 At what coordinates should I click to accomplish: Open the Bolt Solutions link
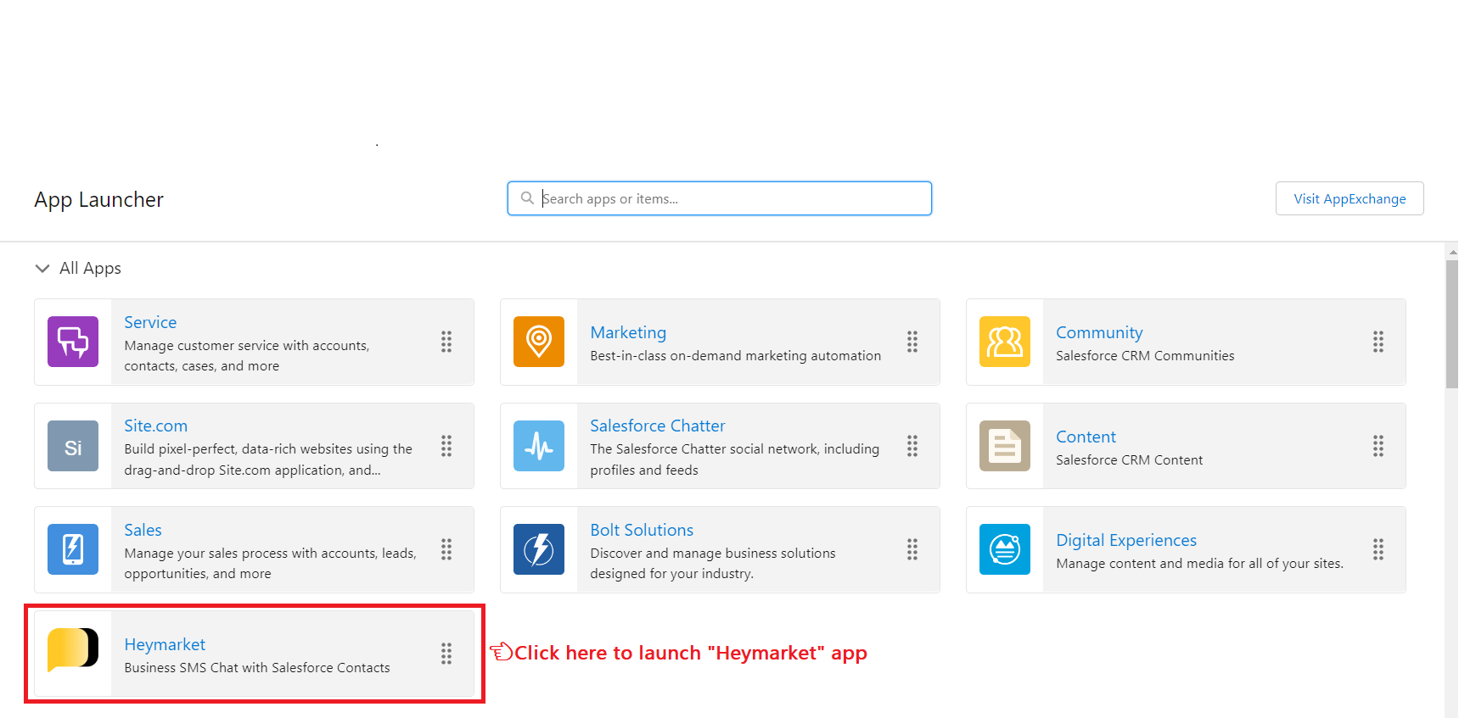[642, 530]
